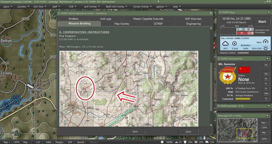Switch to the Engineering tab
This screenshot has width=272, height=144.
[x=193, y=24]
